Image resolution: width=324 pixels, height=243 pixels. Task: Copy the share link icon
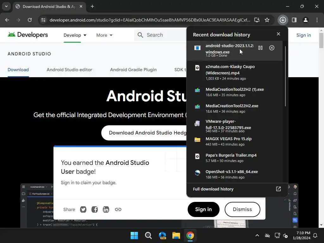point(118,209)
